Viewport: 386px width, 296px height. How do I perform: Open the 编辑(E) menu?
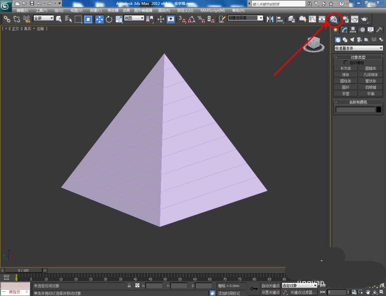pyautogui.click(x=22, y=10)
